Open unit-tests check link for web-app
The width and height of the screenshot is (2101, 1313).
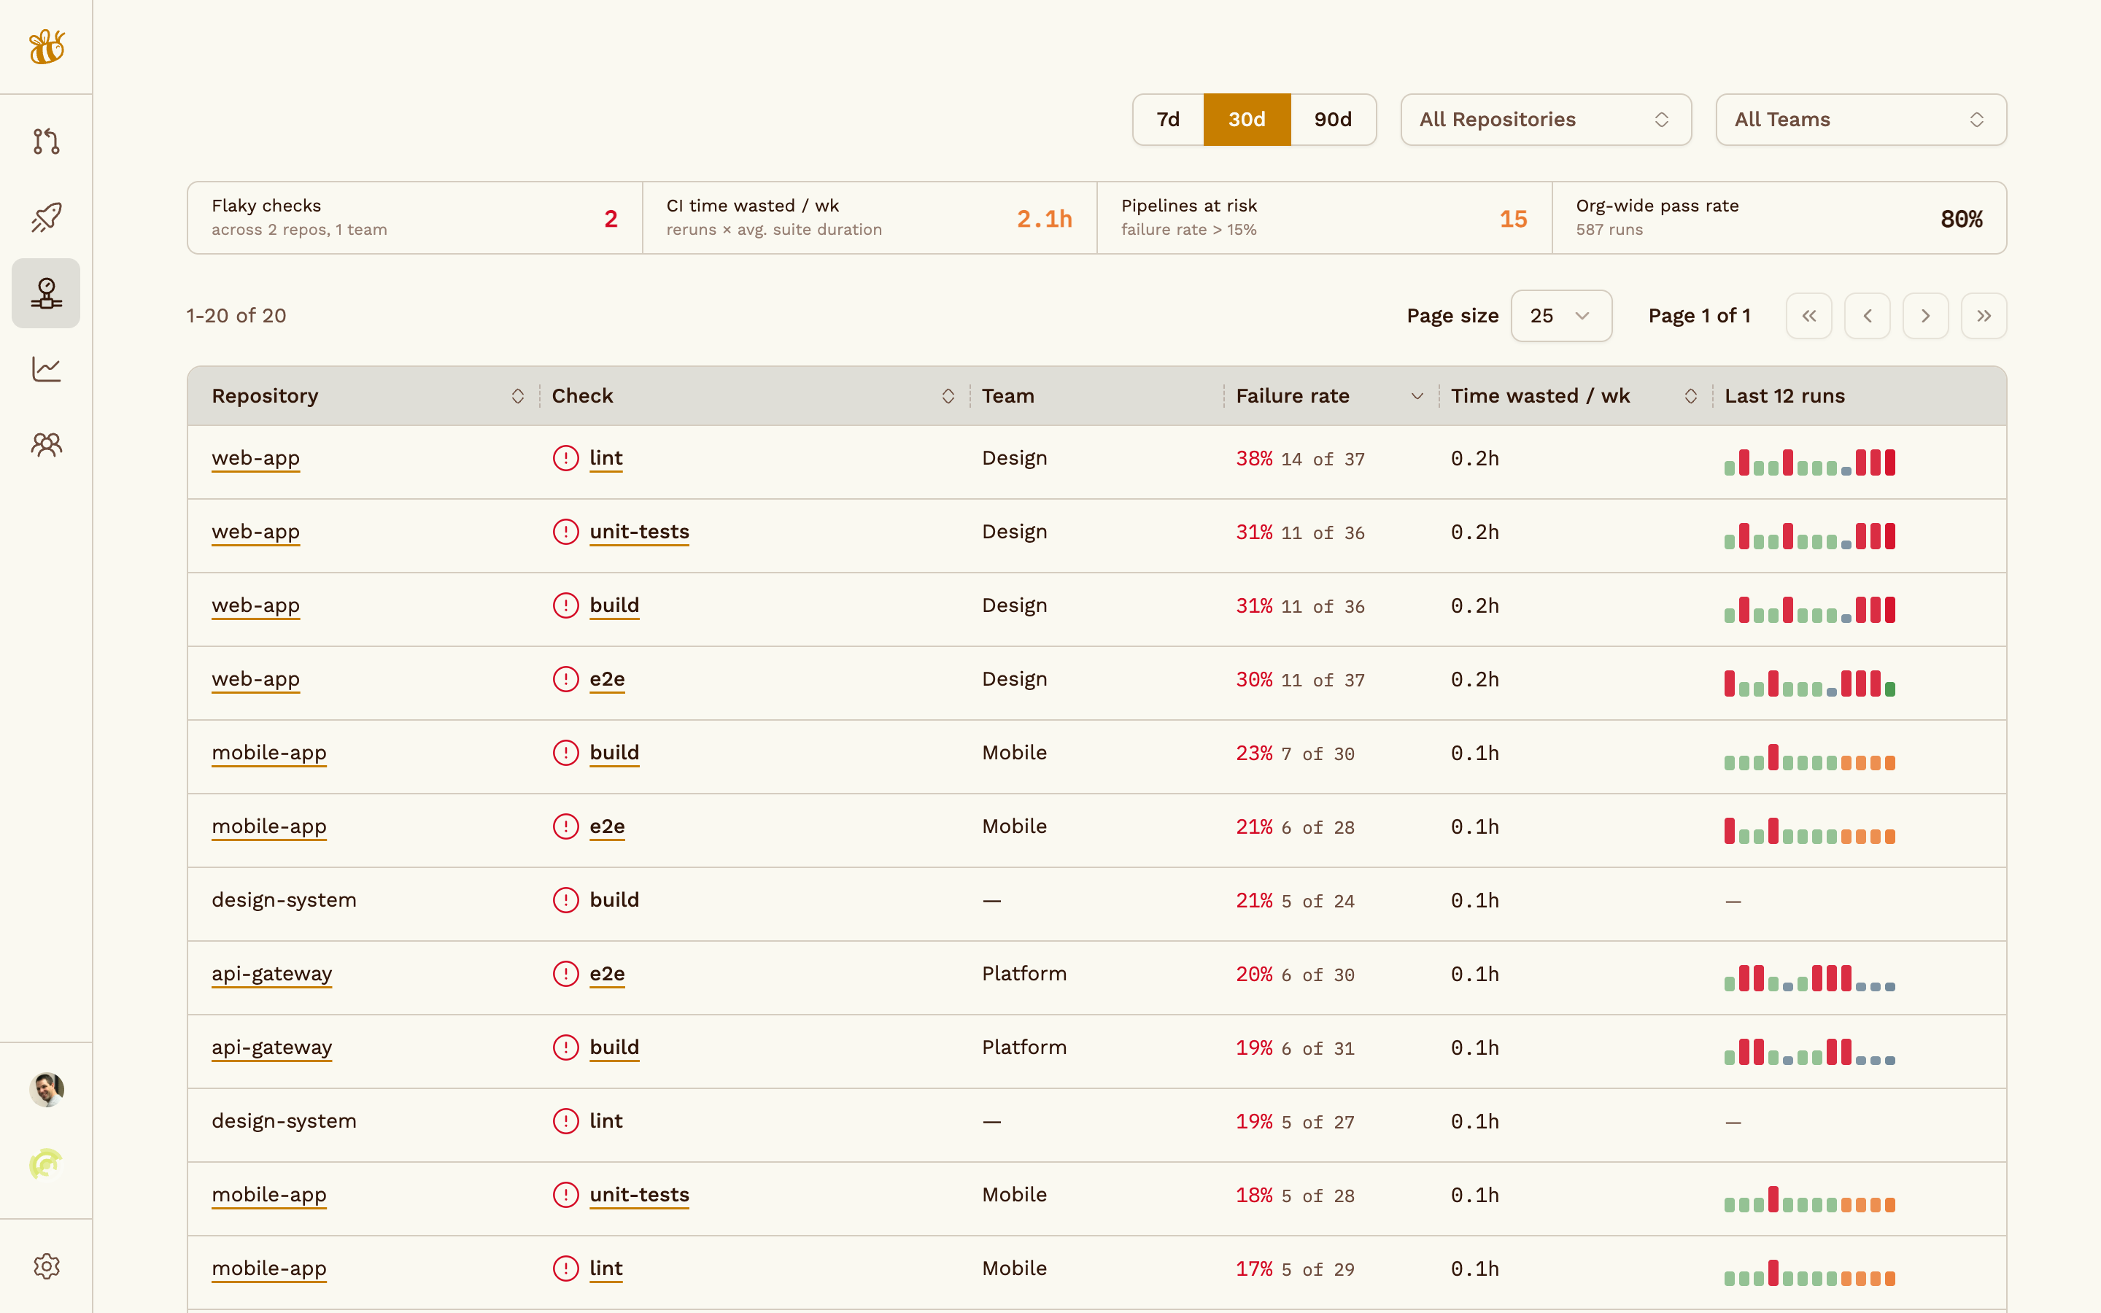639,532
